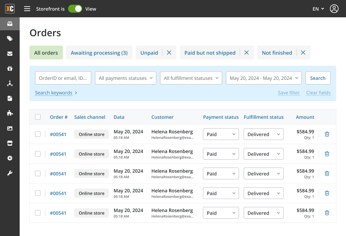346x236 pixels.
Task: Check the select-all orders checkbox in the header
Action: coord(38,117)
